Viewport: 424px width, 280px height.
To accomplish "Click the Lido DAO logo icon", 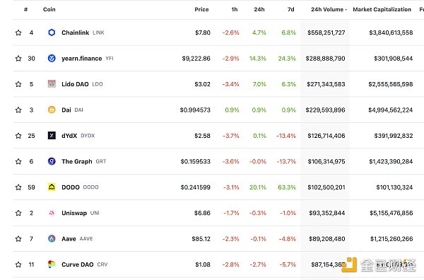I will 52,84.
